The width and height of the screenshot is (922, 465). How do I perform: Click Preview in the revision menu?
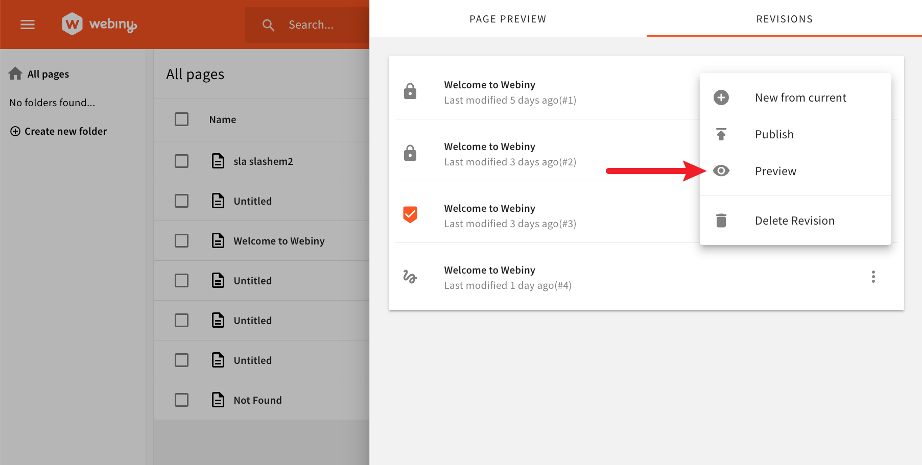775,171
